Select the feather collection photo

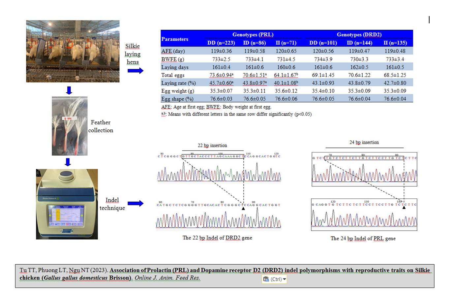coord(70,126)
